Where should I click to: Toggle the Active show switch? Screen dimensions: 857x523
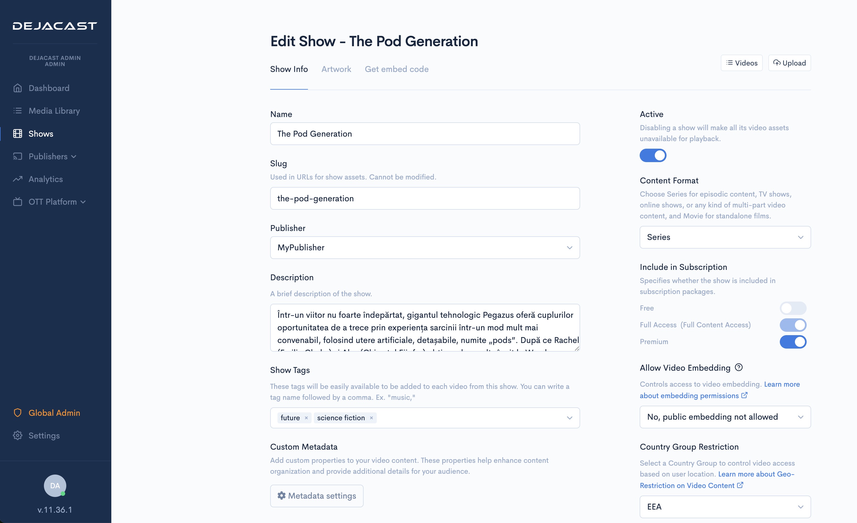click(x=653, y=155)
